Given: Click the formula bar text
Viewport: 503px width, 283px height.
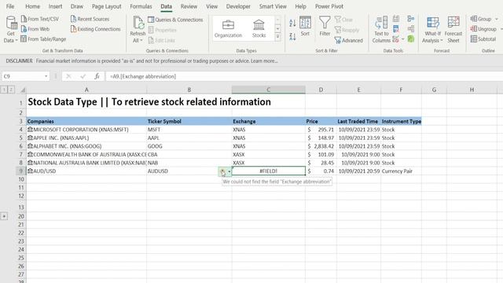Looking at the screenshot, I should (x=143, y=76).
